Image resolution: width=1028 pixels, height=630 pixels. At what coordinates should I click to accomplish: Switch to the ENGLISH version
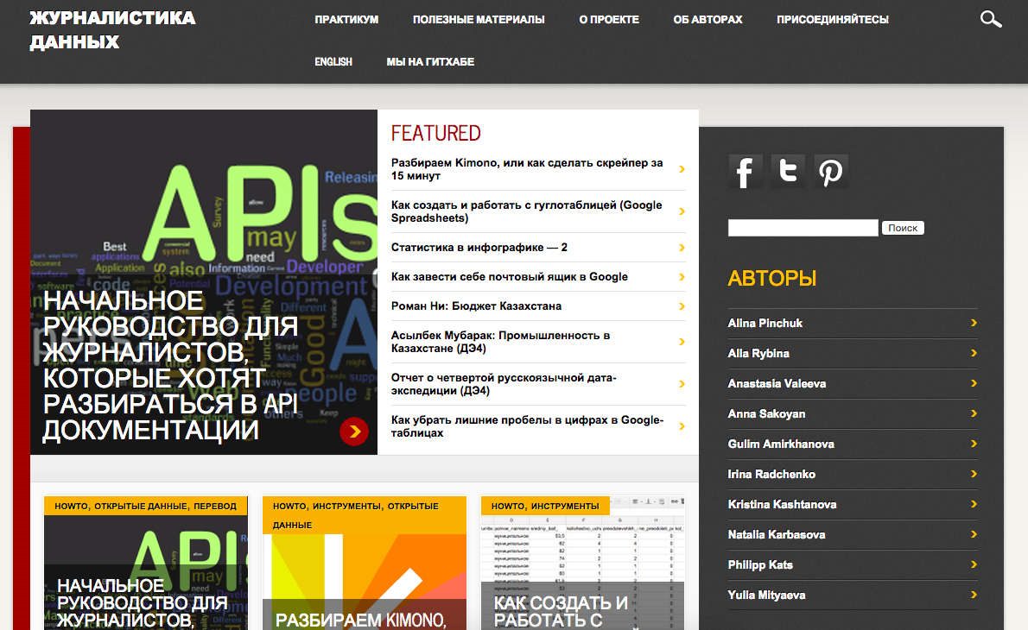(333, 61)
